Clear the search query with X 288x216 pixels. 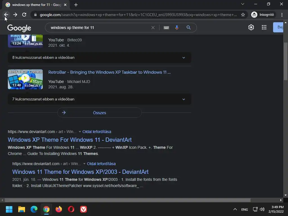153,28
